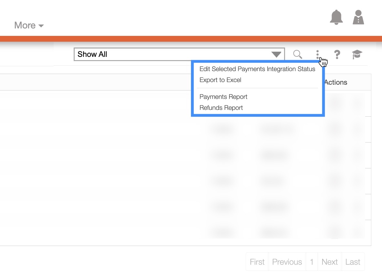Click the Actions column header

pos(336,82)
